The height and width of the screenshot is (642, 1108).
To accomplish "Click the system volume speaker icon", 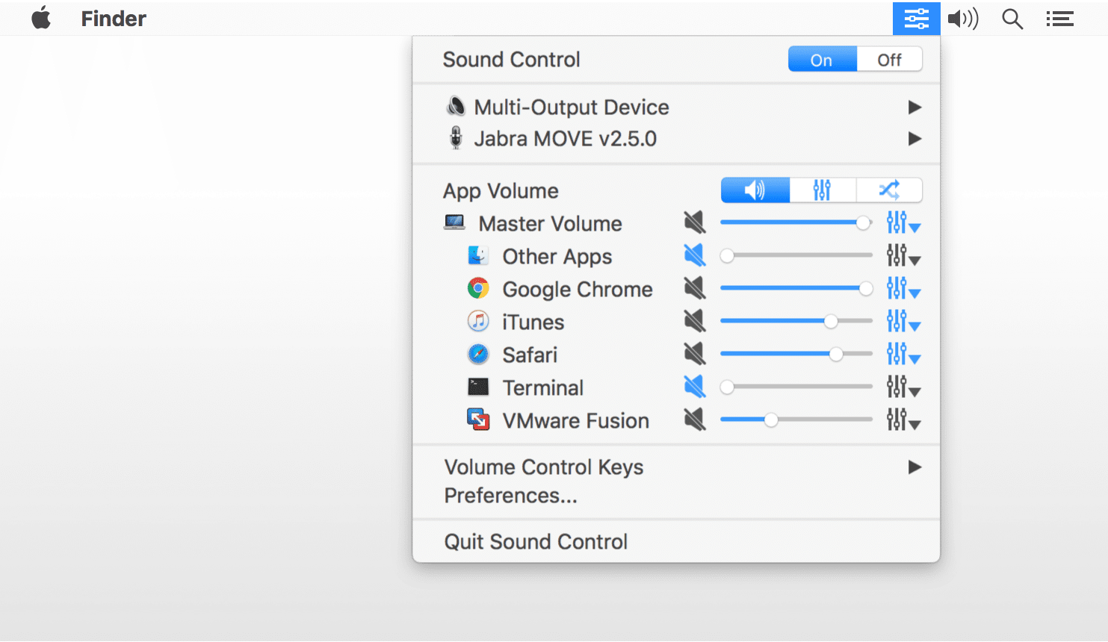I will [963, 19].
